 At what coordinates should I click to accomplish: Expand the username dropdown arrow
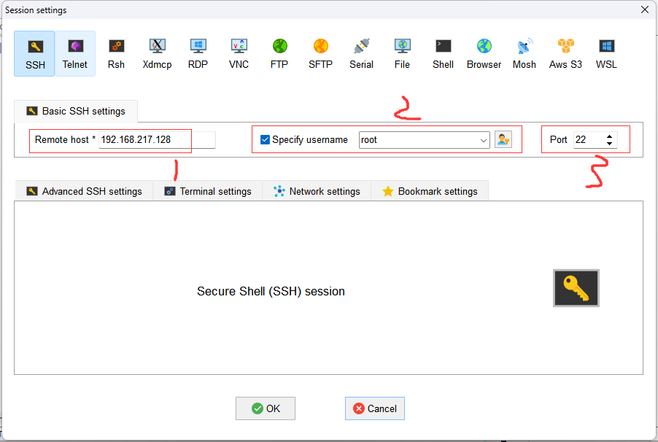point(484,140)
